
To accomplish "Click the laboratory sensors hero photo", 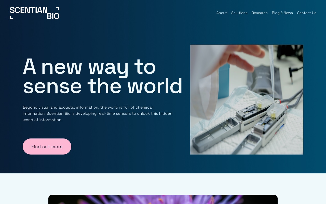I will click(x=247, y=99).
